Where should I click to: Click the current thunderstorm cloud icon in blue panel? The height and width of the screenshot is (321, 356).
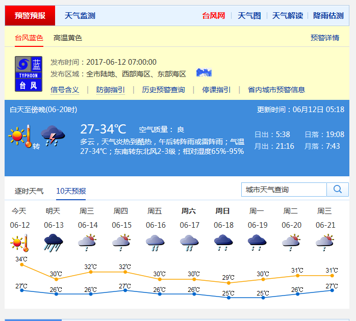click(x=53, y=136)
